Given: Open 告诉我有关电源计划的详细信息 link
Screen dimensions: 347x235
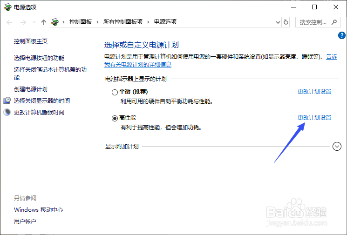Looking at the screenshot, I should tap(138, 65).
